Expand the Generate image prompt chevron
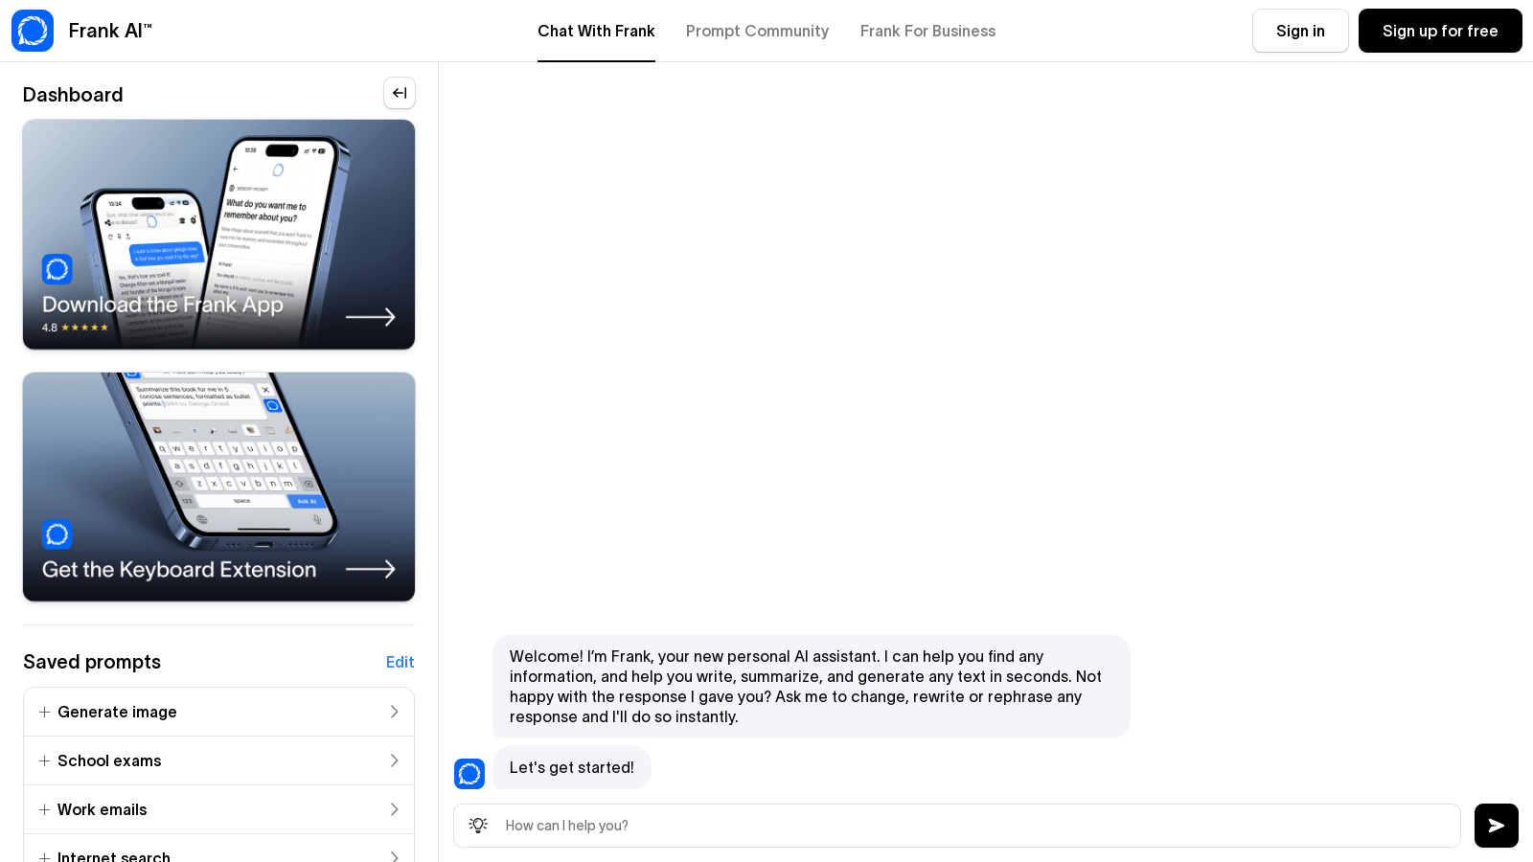Viewport: 1533px width, 862px height. (394, 712)
